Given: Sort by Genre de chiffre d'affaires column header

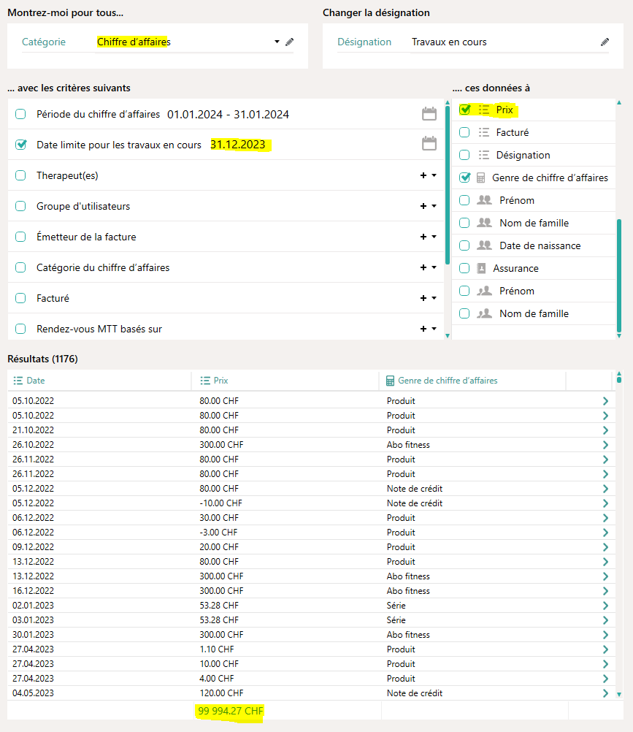Looking at the screenshot, I should pyautogui.click(x=448, y=381).
